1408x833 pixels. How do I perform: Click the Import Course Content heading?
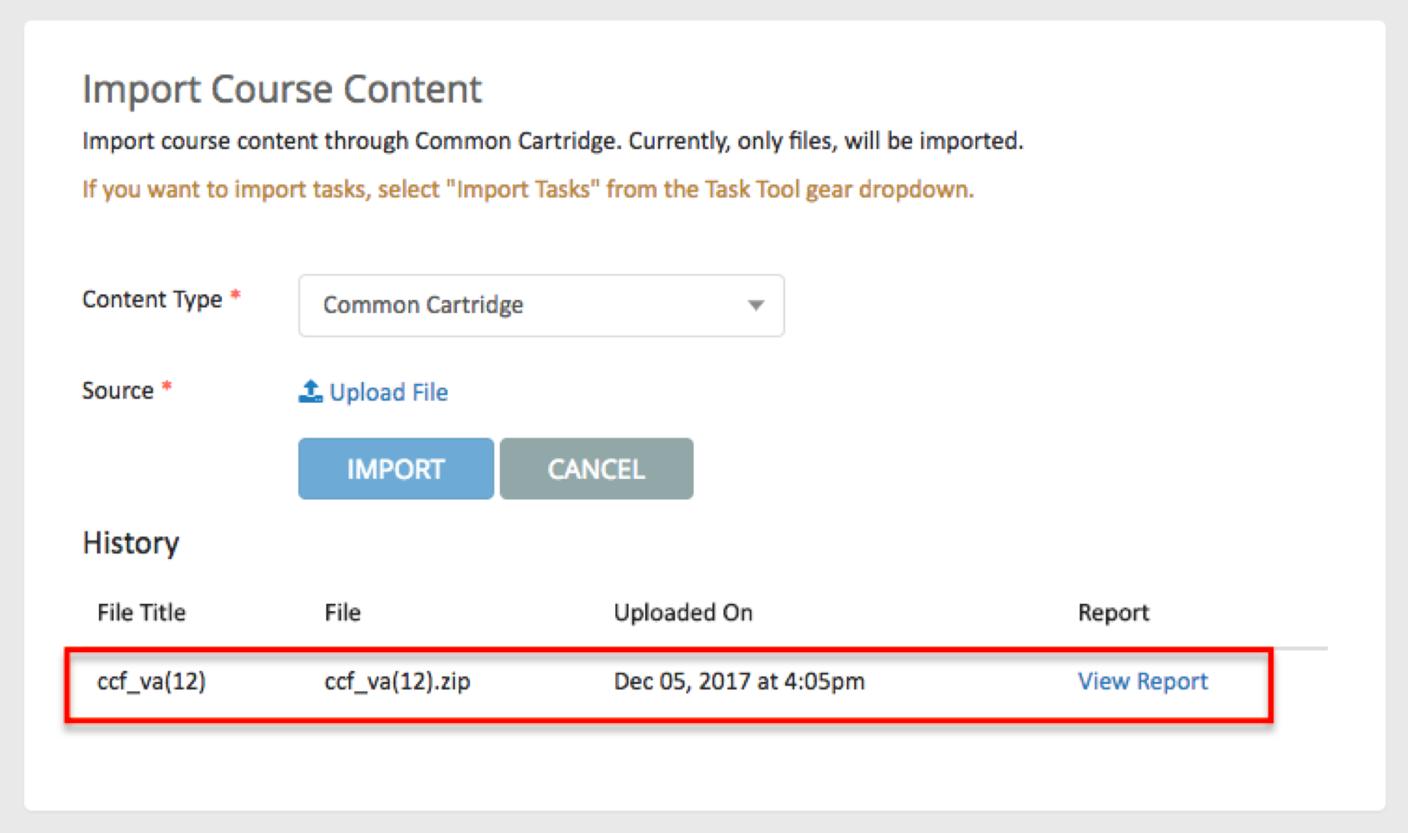[x=282, y=90]
